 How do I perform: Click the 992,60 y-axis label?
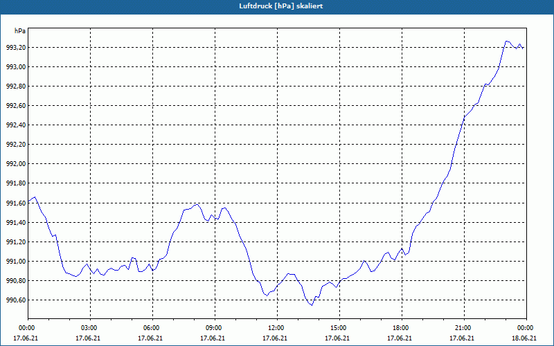click(16, 106)
